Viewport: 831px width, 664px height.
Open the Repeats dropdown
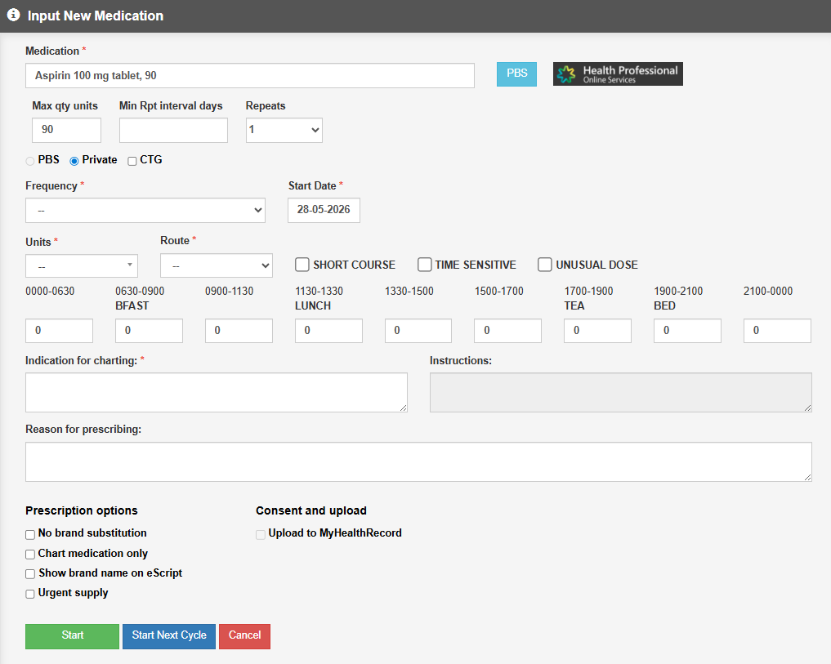coord(284,131)
